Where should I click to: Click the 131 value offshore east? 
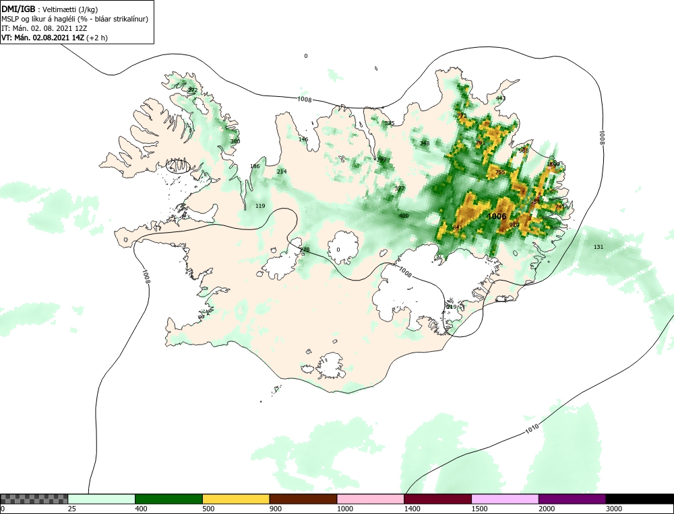[x=599, y=247]
